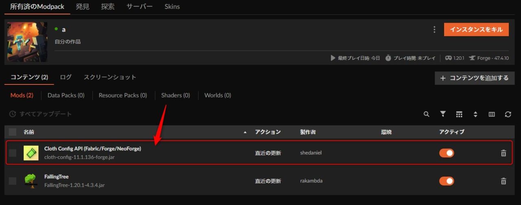This screenshot has height=205, width=521.
Task: Disable the FallingTree mod switch
Action: 447,181
